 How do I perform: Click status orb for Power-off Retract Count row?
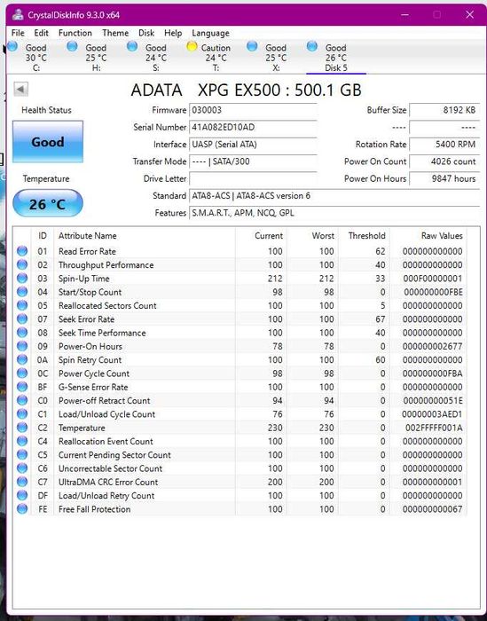22,400
